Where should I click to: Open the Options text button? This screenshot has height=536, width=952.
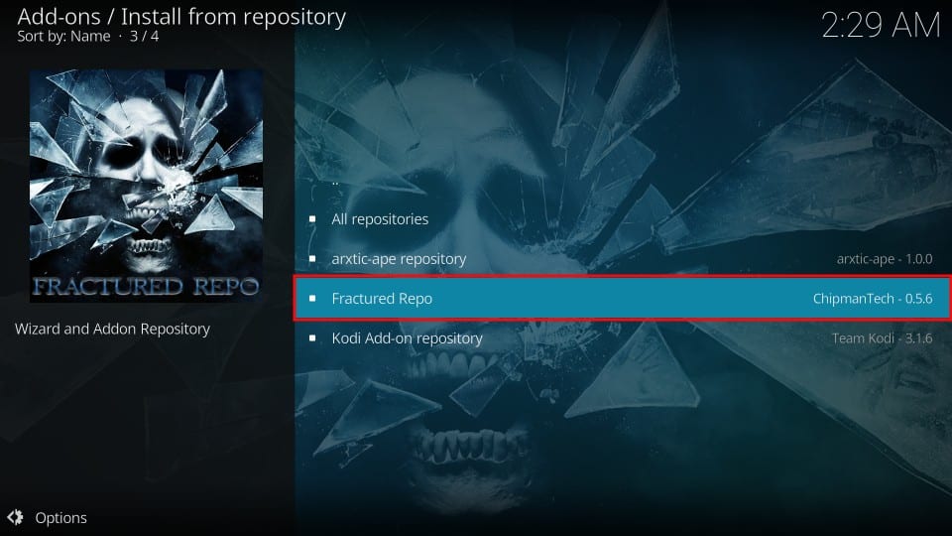pyautogui.click(x=60, y=518)
